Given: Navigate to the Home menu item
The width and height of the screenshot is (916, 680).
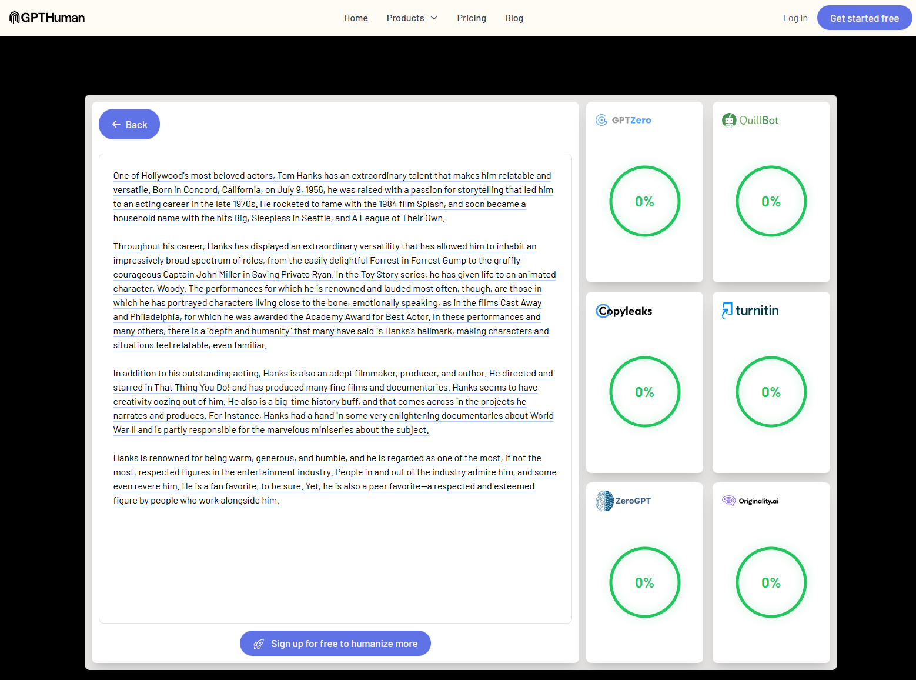Looking at the screenshot, I should point(356,18).
